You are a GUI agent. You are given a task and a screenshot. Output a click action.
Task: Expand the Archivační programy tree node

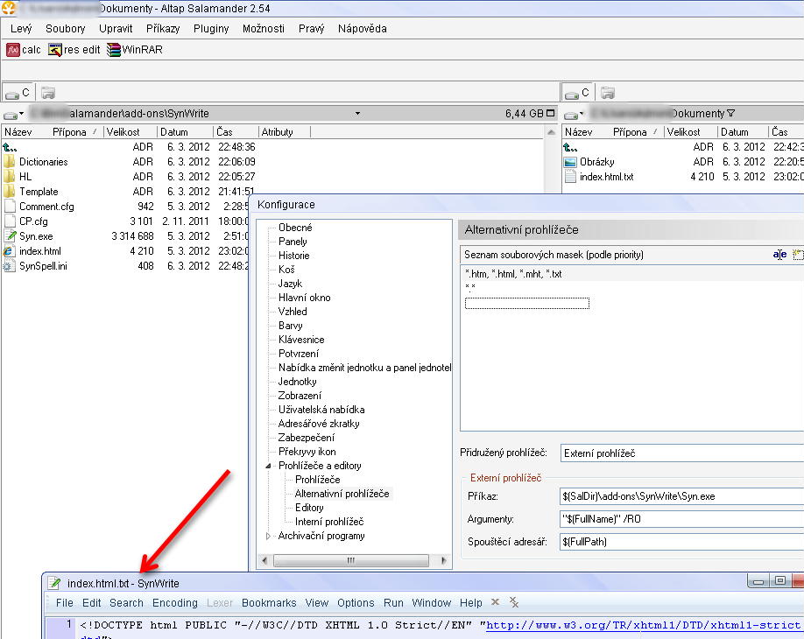[x=268, y=536]
